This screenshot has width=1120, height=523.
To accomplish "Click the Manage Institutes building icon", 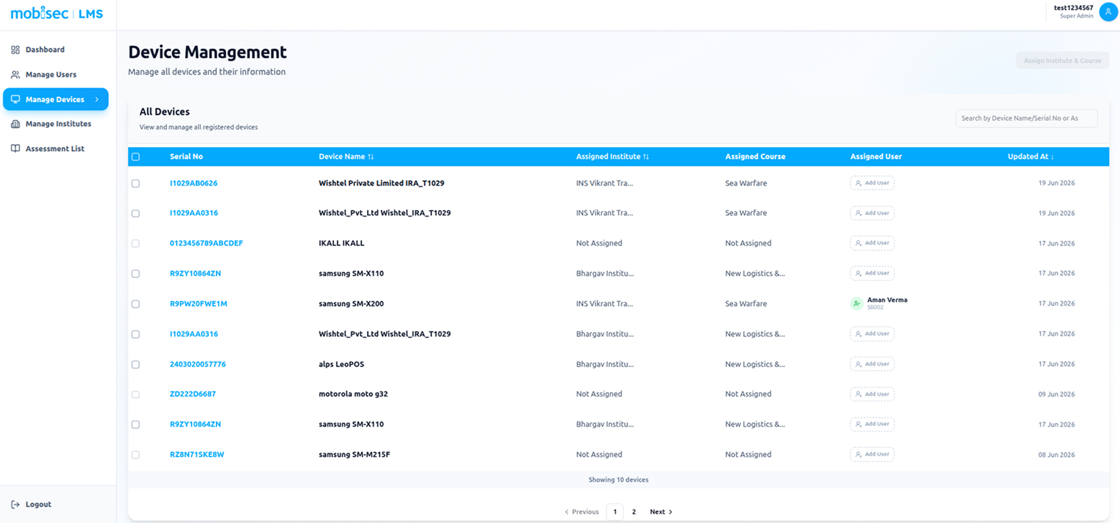I will click(15, 124).
